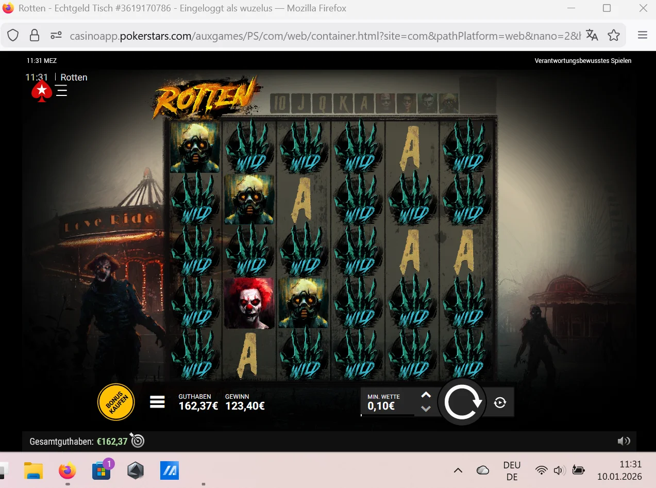Click the Gesamtguthaben €162,37 text
Screen dimensions: 656x488
[78, 442]
